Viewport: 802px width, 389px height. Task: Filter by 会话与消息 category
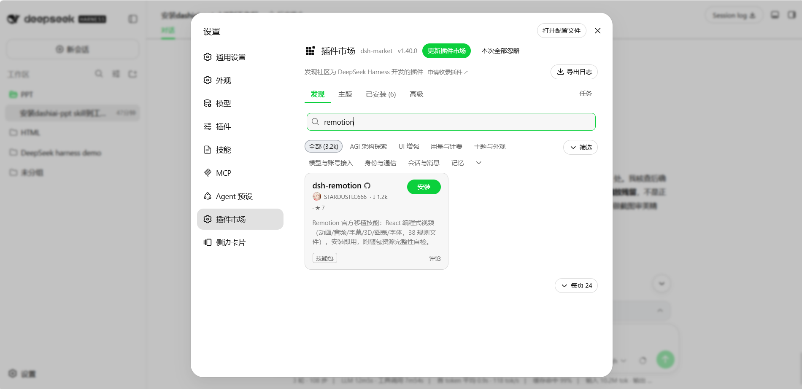click(424, 163)
